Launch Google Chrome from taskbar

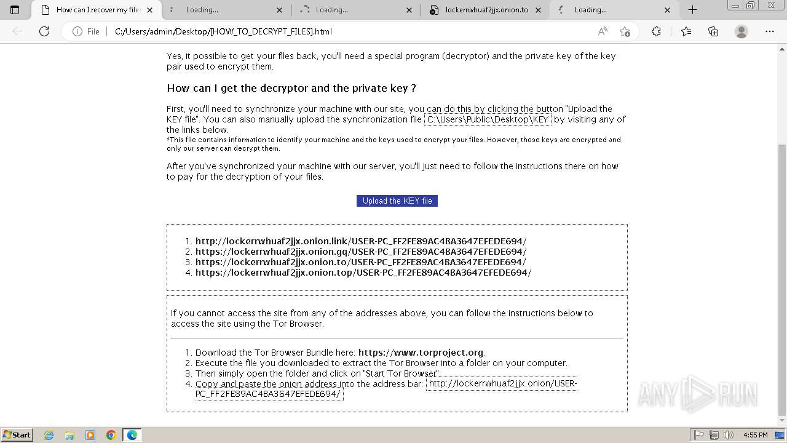click(111, 435)
